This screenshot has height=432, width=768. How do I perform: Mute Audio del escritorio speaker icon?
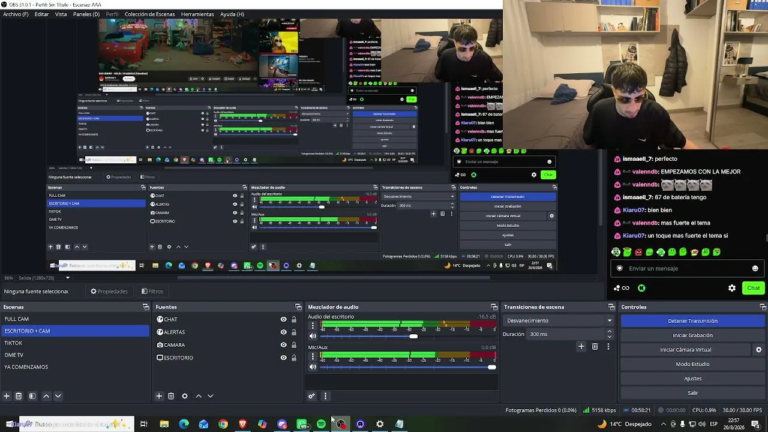tap(313, 336)
